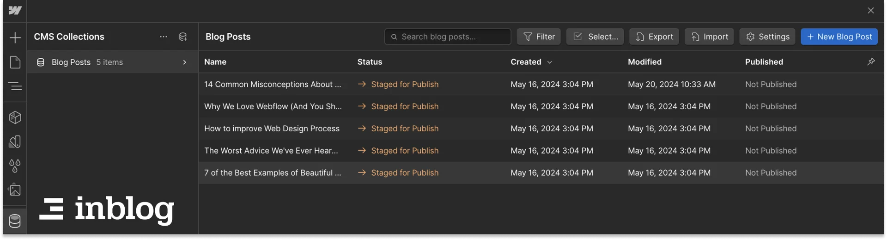Screen dimensions: 887x240
Task: Click the Webflow logo
Action: [15, 11]
